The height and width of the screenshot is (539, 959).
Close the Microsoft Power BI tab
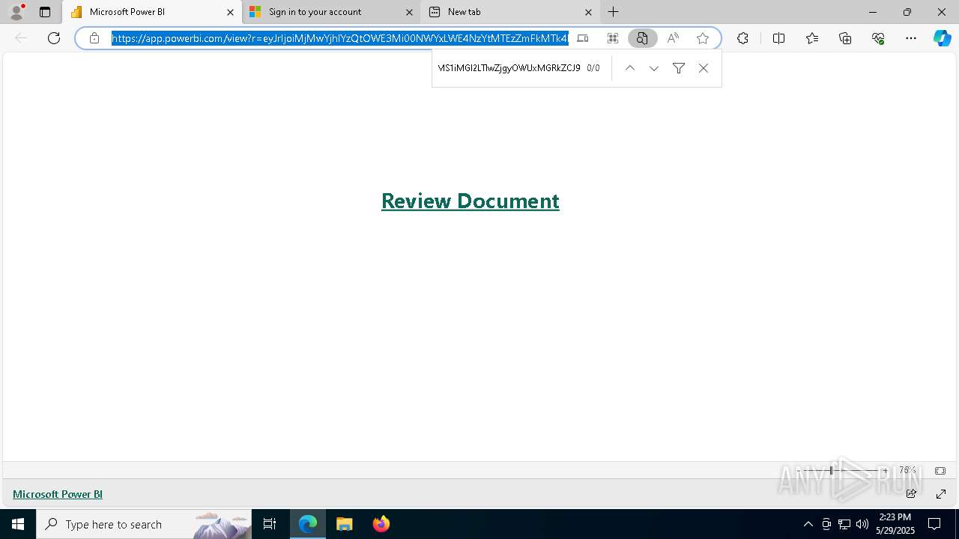pyautogui.click(x=230, y=12)
